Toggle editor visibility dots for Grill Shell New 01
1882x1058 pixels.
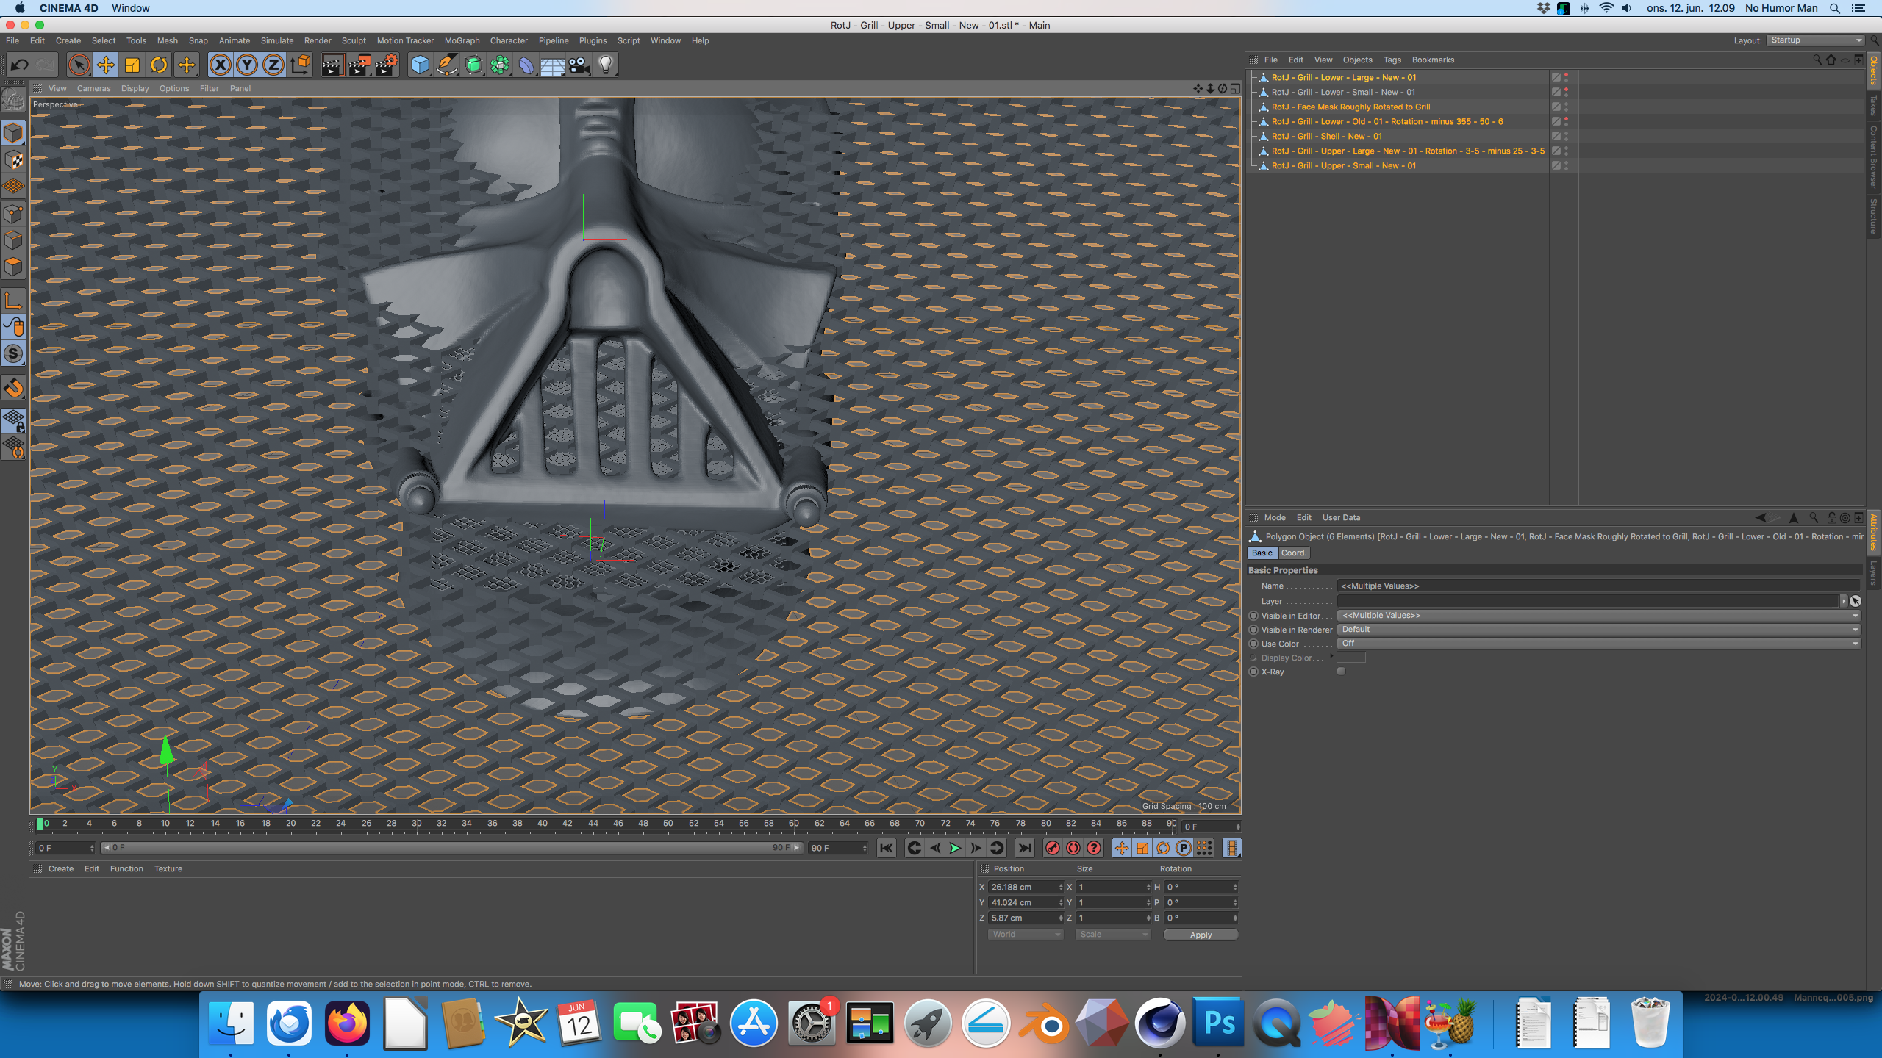(1566, 136)
